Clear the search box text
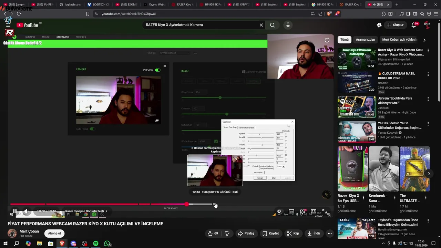This screenshot has height=248, width=441. pos(261,25)
